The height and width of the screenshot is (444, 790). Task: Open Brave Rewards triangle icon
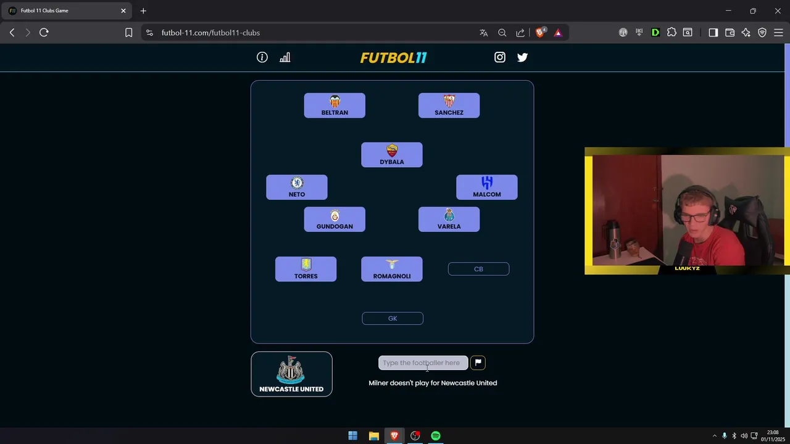pos(558,33)
